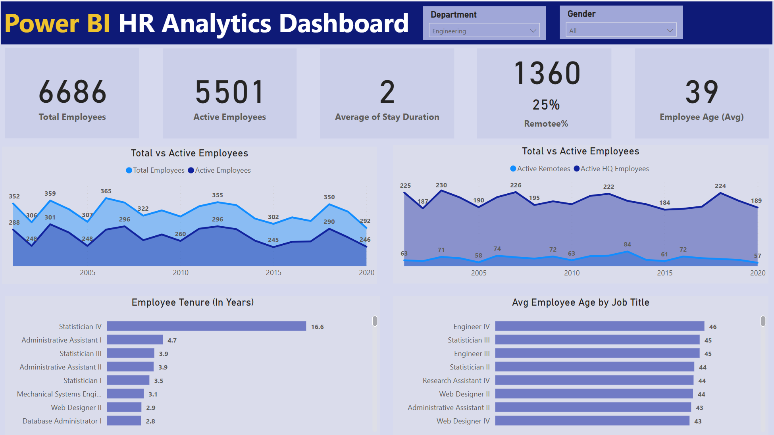
Task: Click the Active Employees legend marker
Action: click(191, 170)
